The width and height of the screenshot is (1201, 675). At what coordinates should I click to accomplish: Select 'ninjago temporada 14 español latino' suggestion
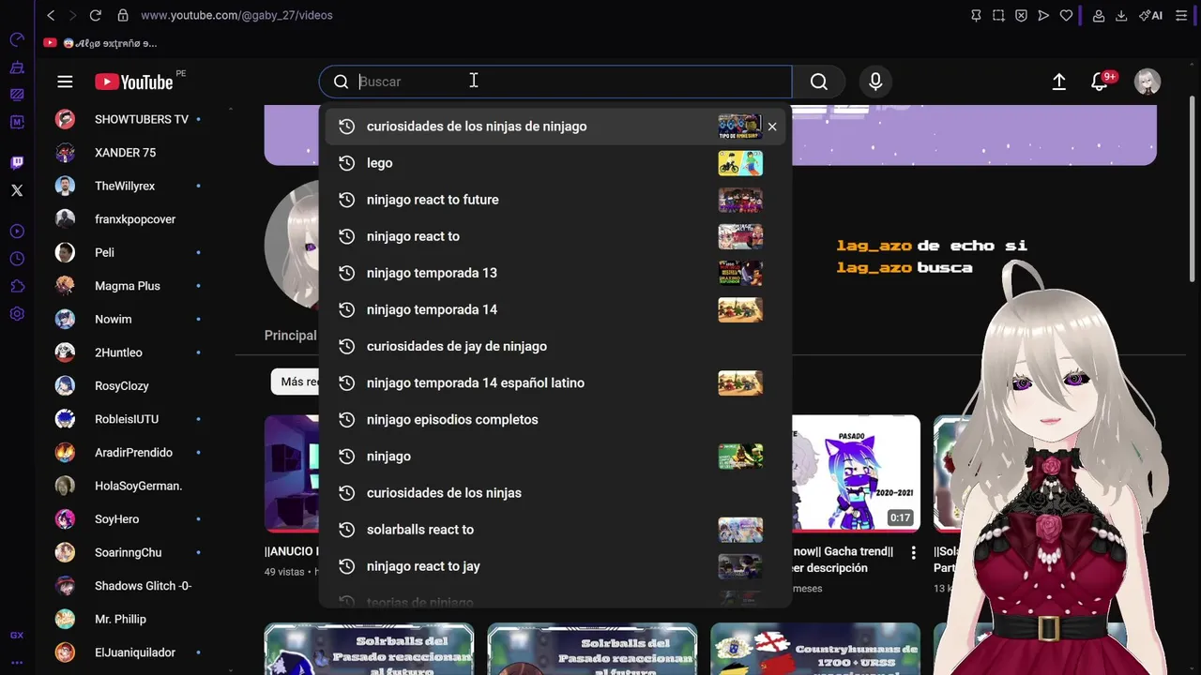coord(555,382)
